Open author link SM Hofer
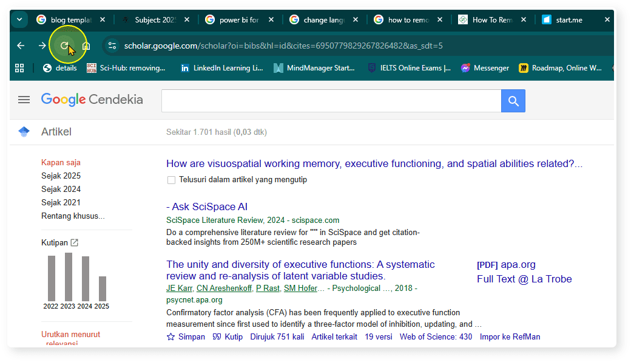631x362 pixels. (300, 289)
